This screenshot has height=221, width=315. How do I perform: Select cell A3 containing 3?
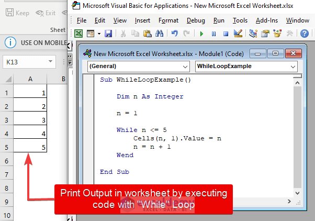coord(30,118)
